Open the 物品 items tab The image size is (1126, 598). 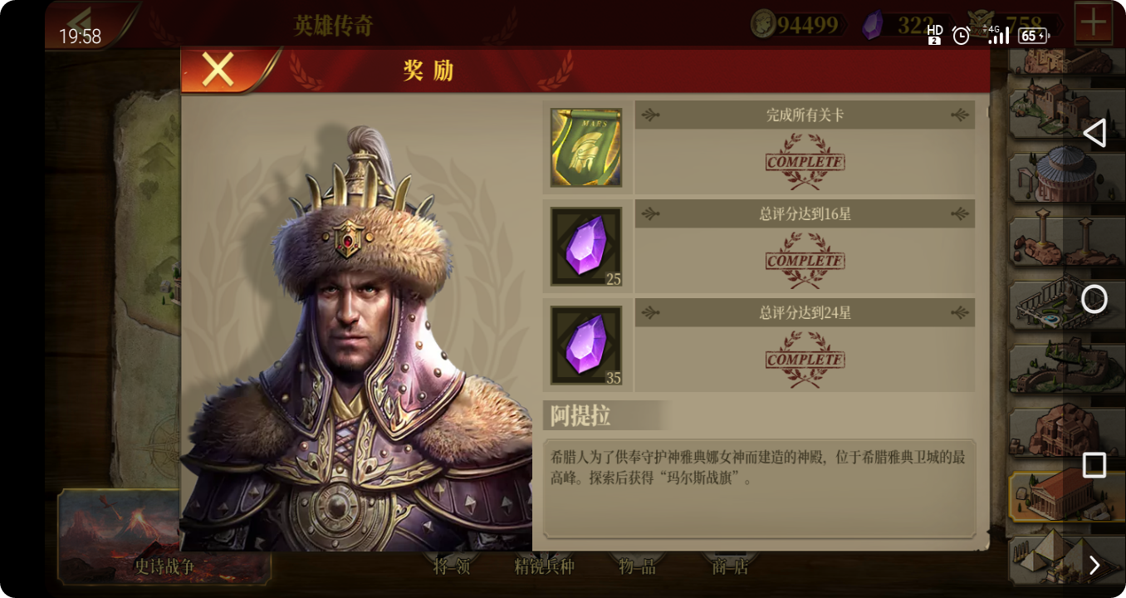tap(637, 567)
